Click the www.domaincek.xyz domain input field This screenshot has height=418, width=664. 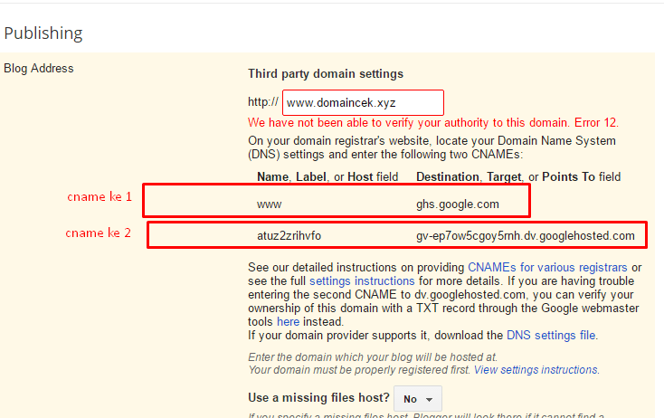[x=363, y=102]
